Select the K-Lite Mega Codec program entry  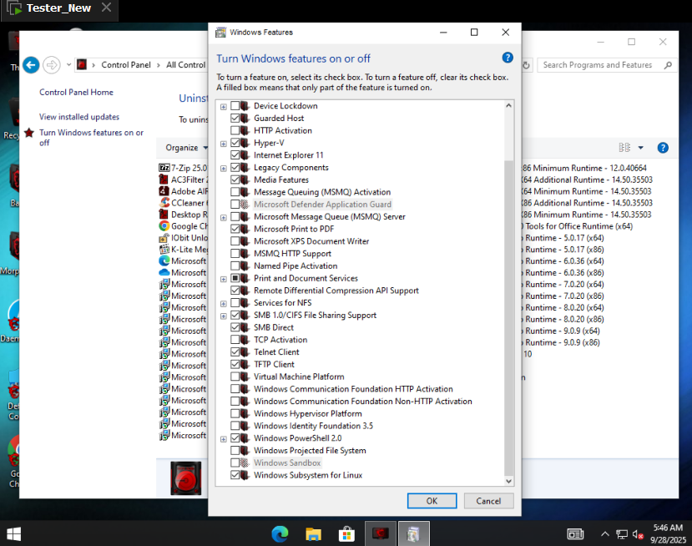[183, 249]
